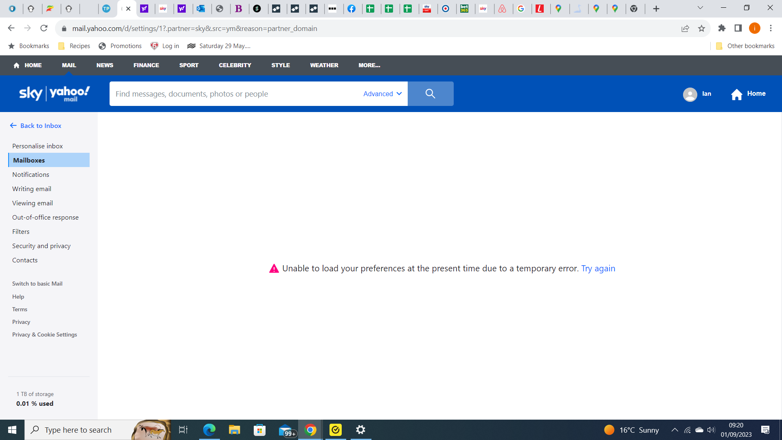Expand the Advanced search dropdown
Image resolution: width=782 pixels, height=440 pixels.
[x=382, y=94]
